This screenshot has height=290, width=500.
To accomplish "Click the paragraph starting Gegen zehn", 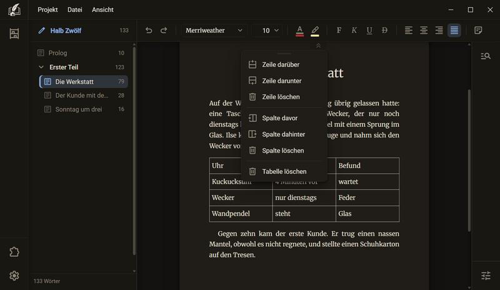I will click(x=304, y=244).
